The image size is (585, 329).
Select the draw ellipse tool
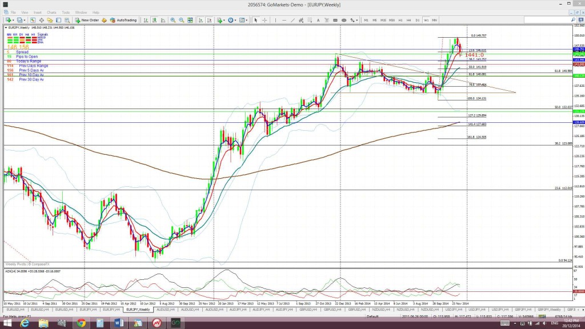(x=344, y=20)
